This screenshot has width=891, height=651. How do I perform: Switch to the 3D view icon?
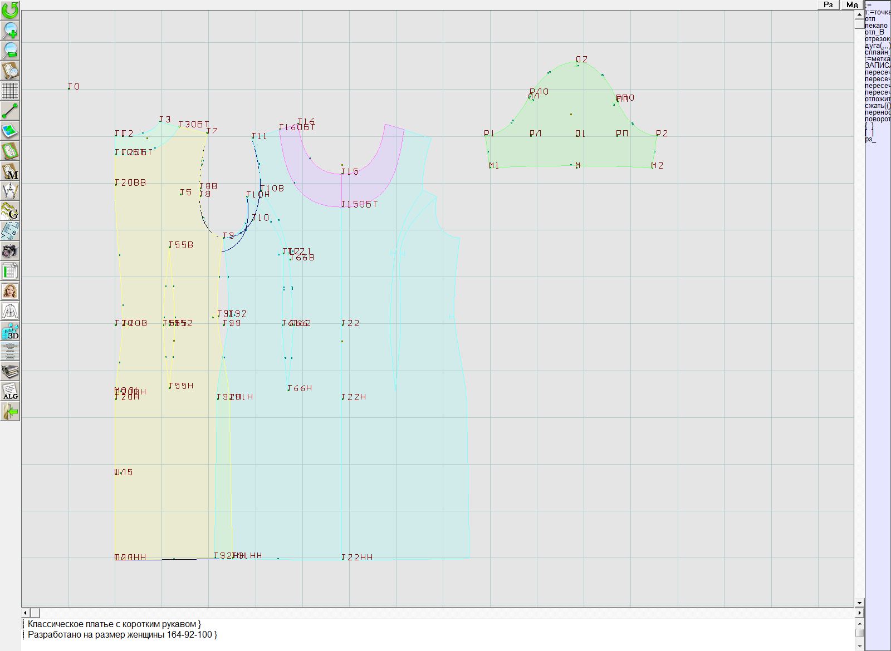(10, 332)
